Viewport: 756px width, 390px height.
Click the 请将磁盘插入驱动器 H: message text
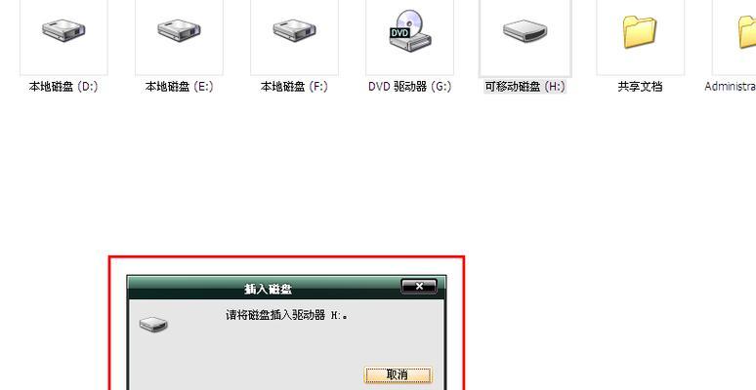tap(287, 315)
